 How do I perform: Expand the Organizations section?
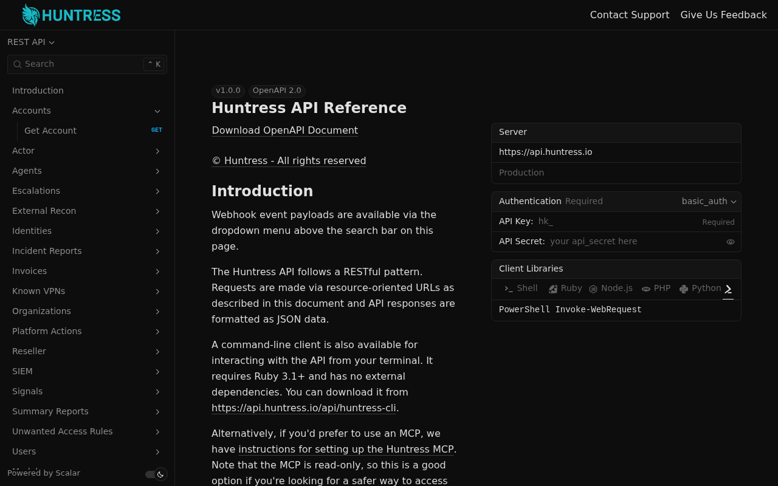tap(157, 312)
